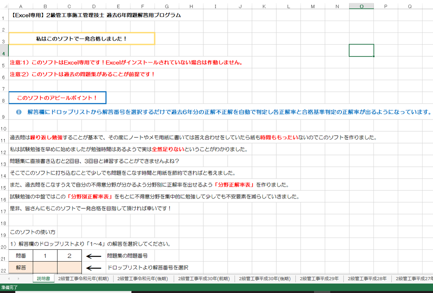Click the row 11 text 過去問は繰り返し勉強する
Screen dimensions: 433x293
tap(193, 138)
